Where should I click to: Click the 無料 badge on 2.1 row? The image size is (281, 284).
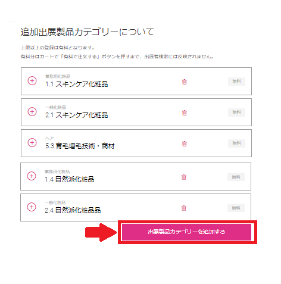tap(236, 113)
